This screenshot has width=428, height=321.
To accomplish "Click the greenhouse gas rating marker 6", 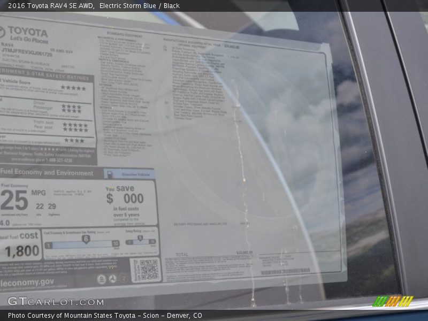I will 86,239.
